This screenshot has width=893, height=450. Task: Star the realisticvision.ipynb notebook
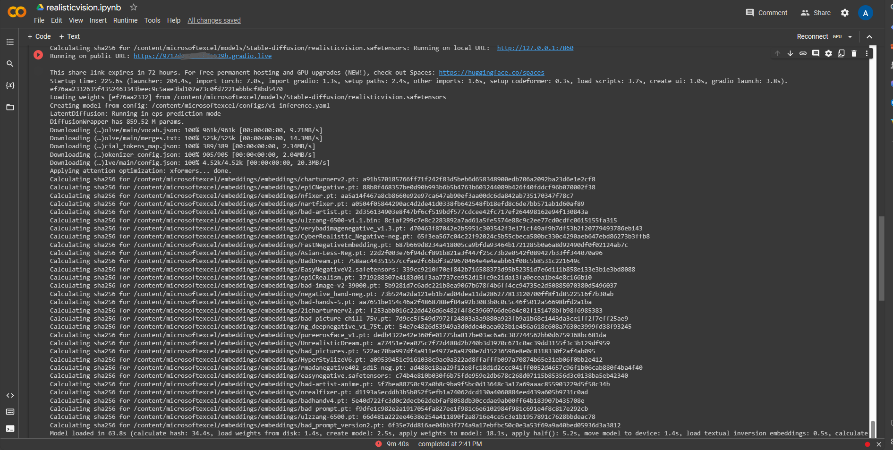click(x=133, y=7)
